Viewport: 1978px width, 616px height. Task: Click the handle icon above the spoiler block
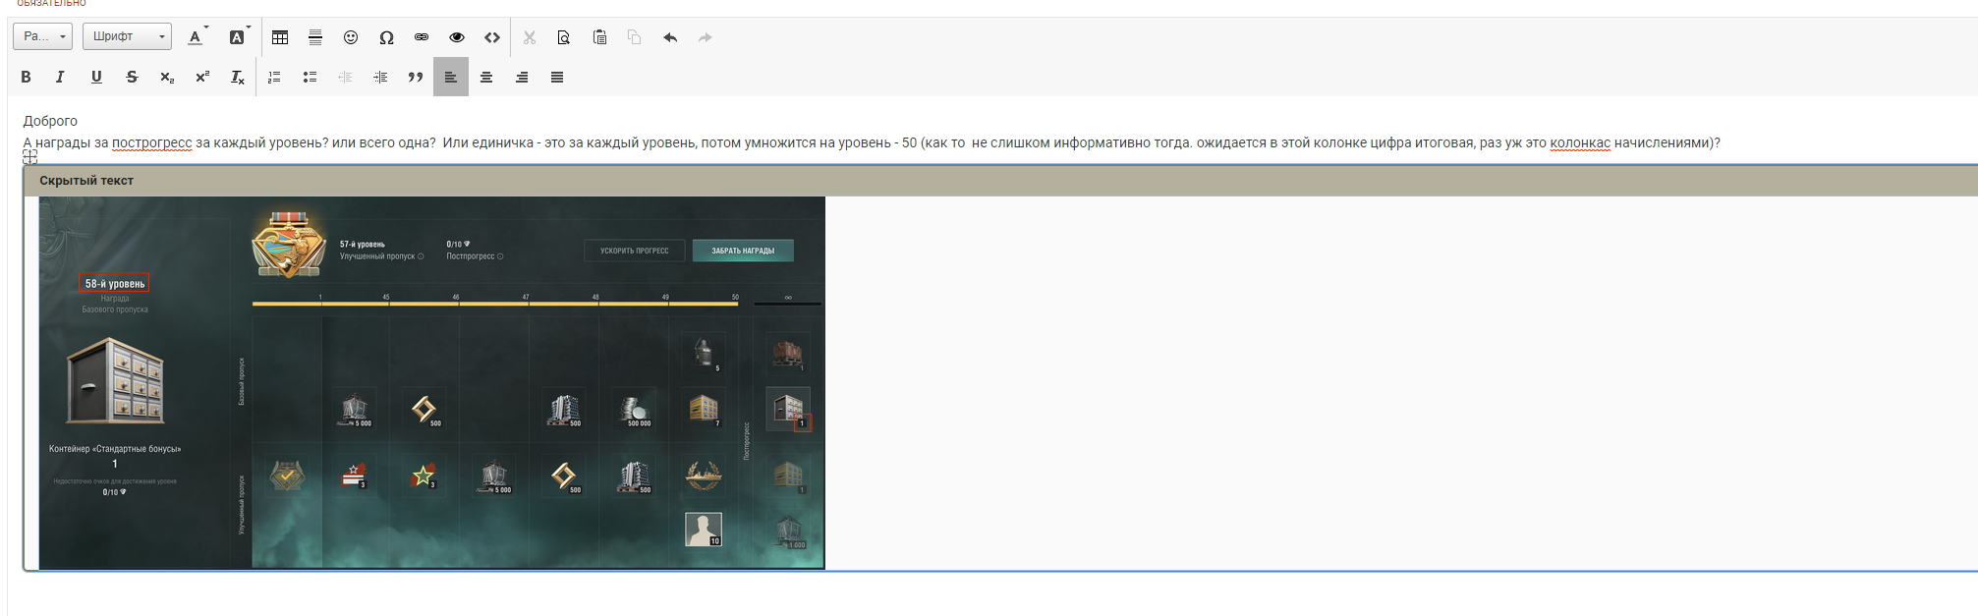point(30,156)
